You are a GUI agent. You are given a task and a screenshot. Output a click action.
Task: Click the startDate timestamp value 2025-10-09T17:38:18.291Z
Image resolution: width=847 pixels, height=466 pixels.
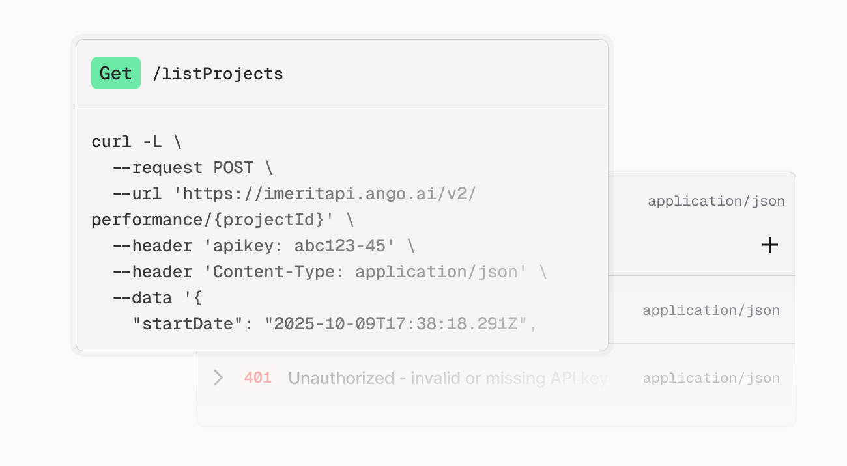399,324
